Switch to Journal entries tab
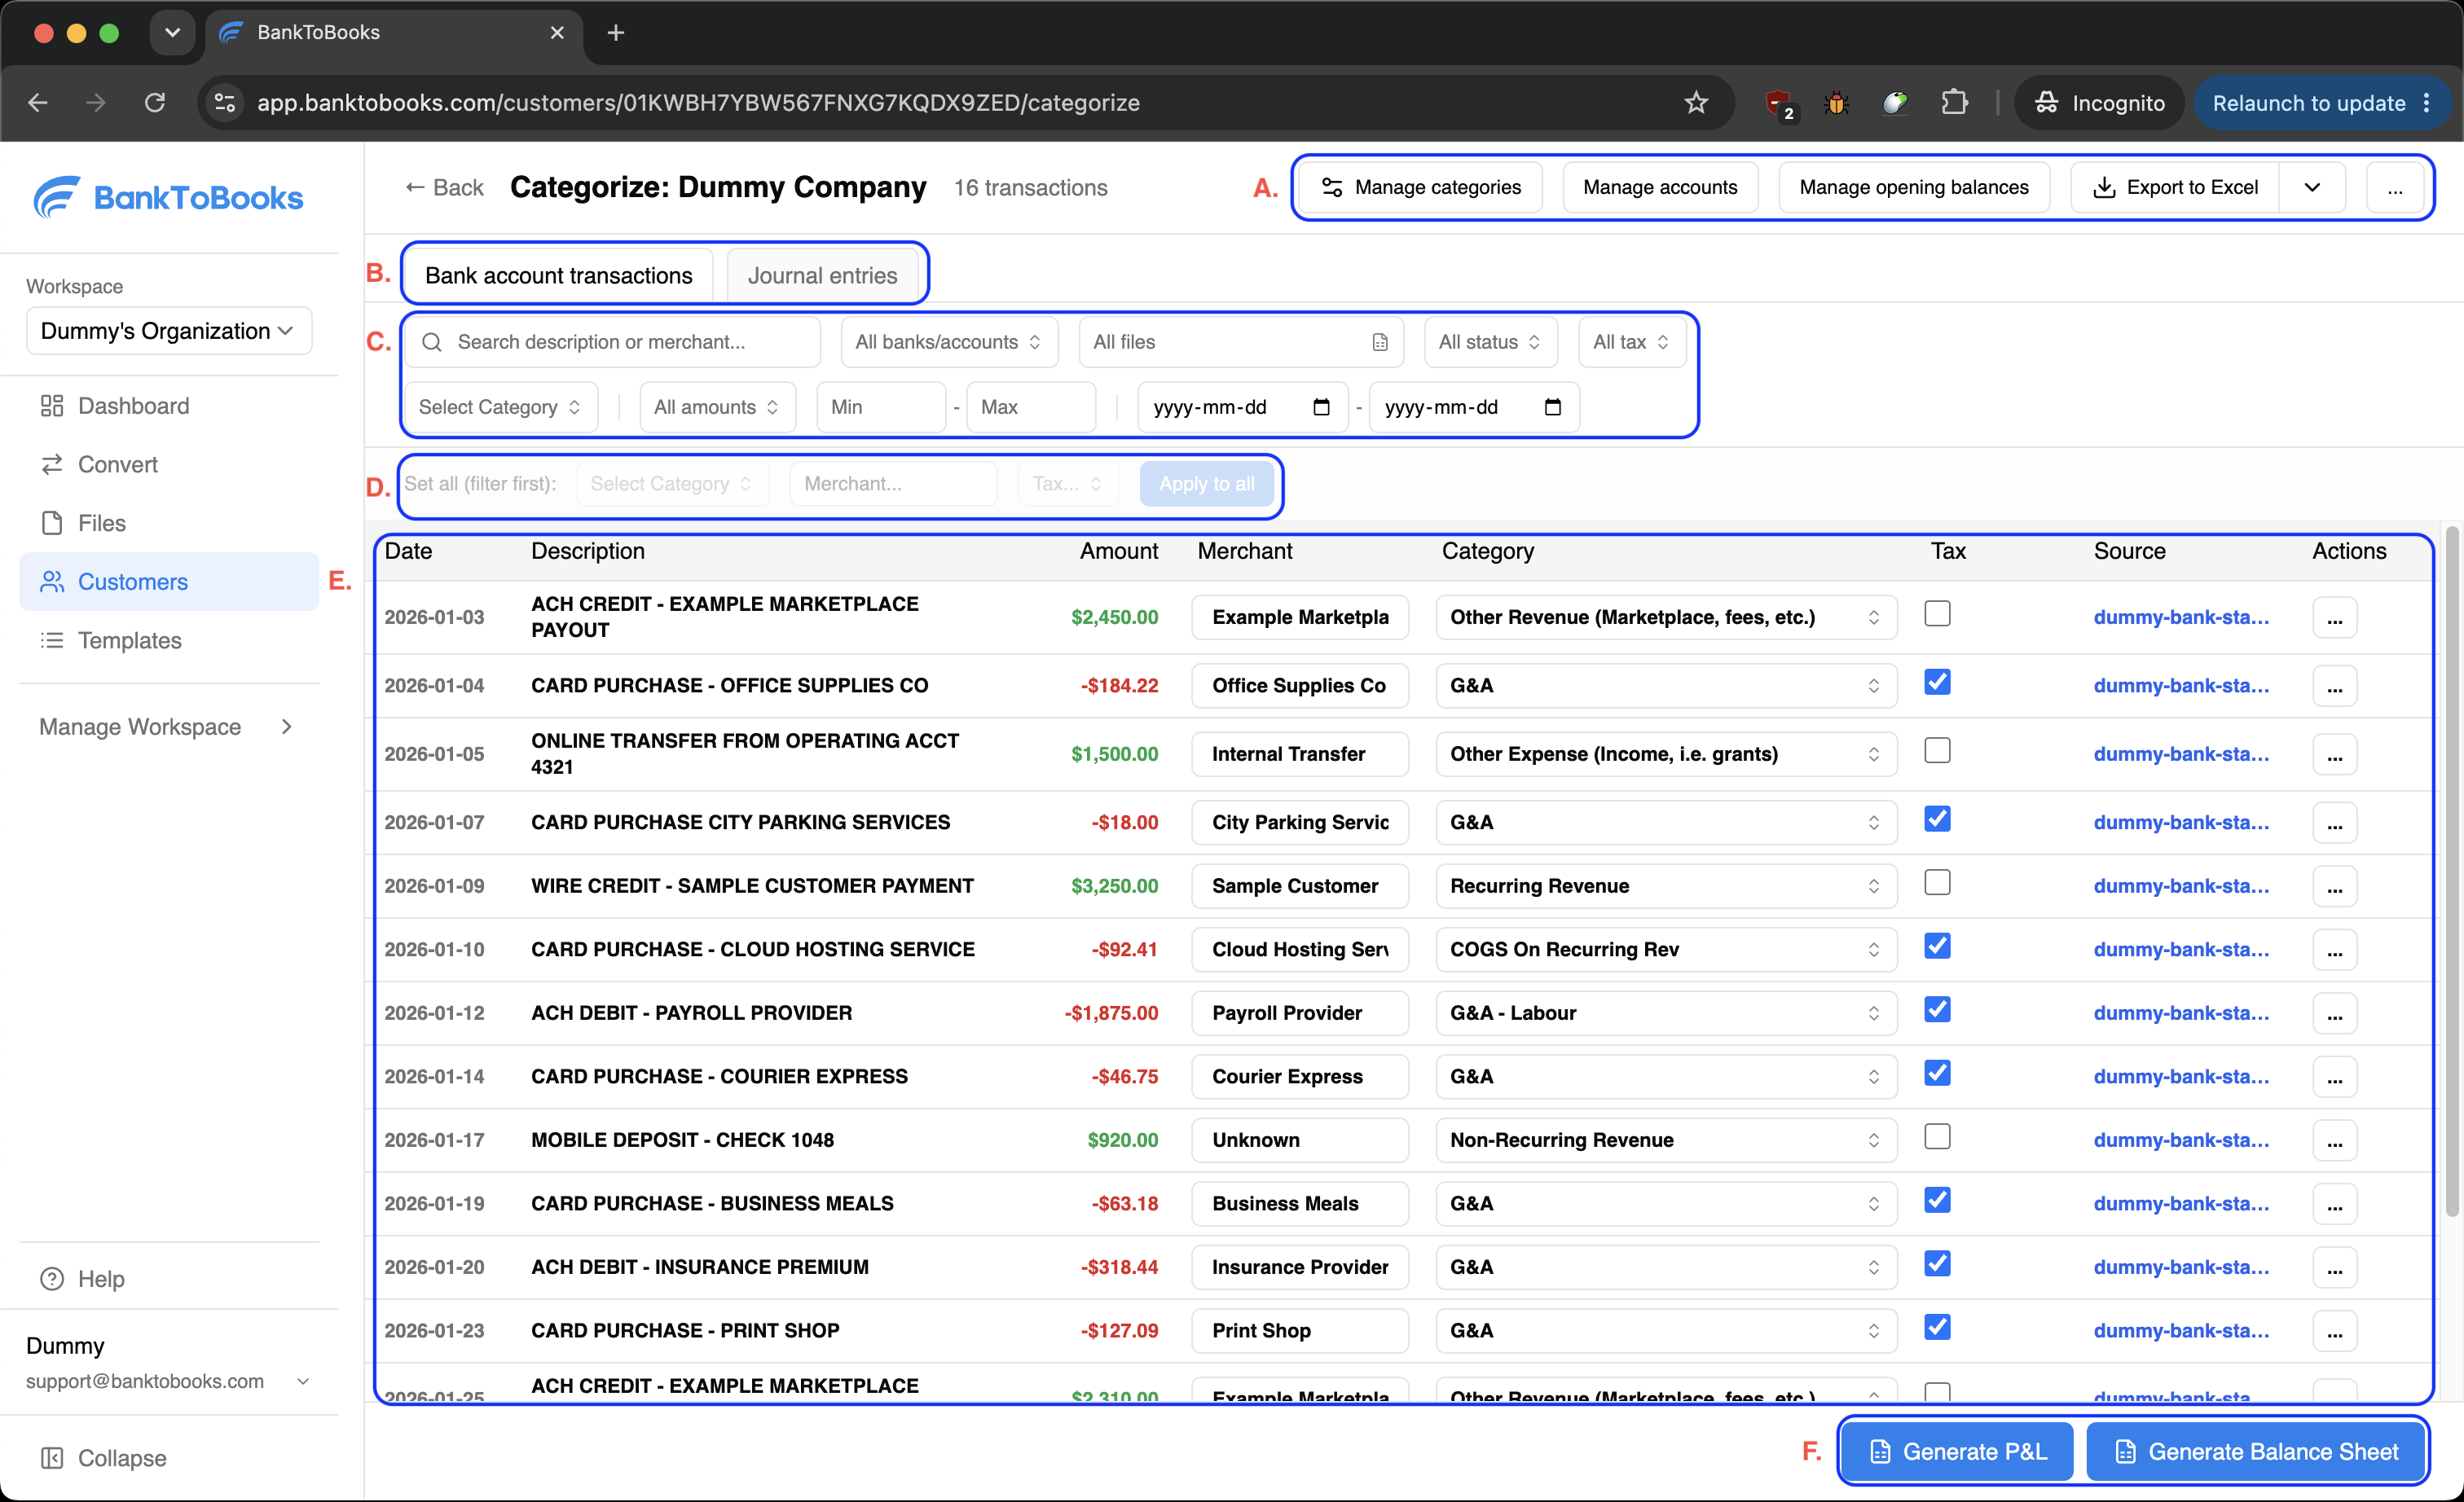2464x1502 pixels. (x=822, y=276)
